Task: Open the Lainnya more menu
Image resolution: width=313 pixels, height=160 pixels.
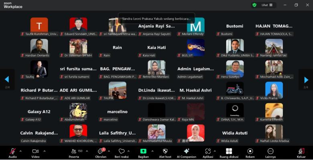Action: pyautogui.click(x=270, y=151)
